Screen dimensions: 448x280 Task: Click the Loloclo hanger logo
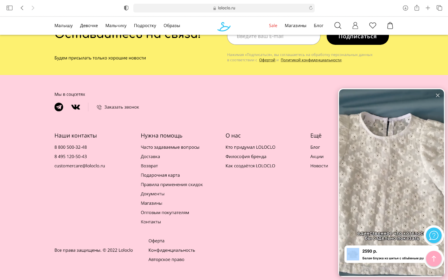224,27
